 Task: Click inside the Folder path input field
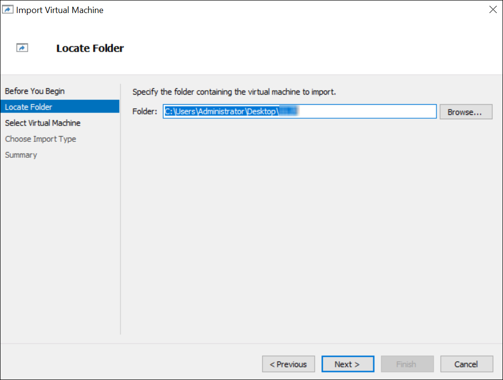point(367,112)
